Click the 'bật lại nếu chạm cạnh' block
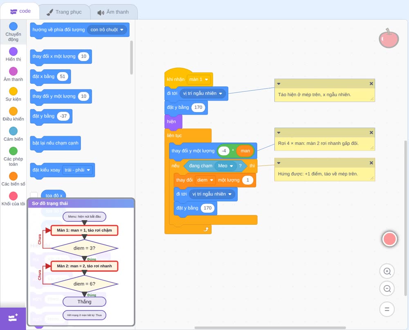This screenshot has height=330, width=409. point(55,143)
